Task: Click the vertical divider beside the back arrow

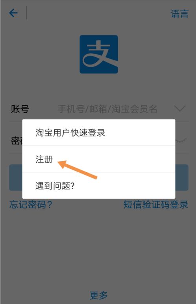Action: pyautogui.click(x=26, y=13)
